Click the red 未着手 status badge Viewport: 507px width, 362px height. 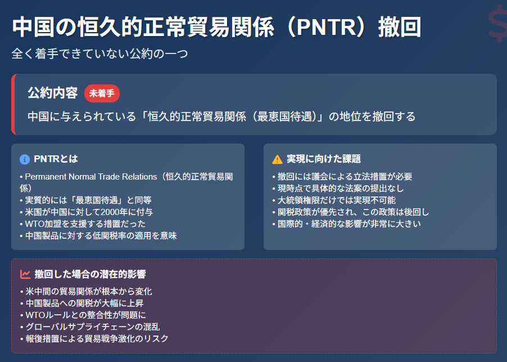(x=102, y=93)
